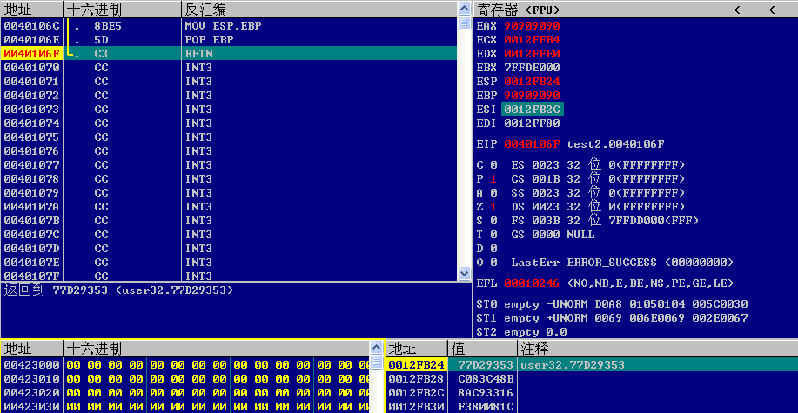Screen dimensions: 798x413
Task: Select the C flag value
Action: click(493, 164)
